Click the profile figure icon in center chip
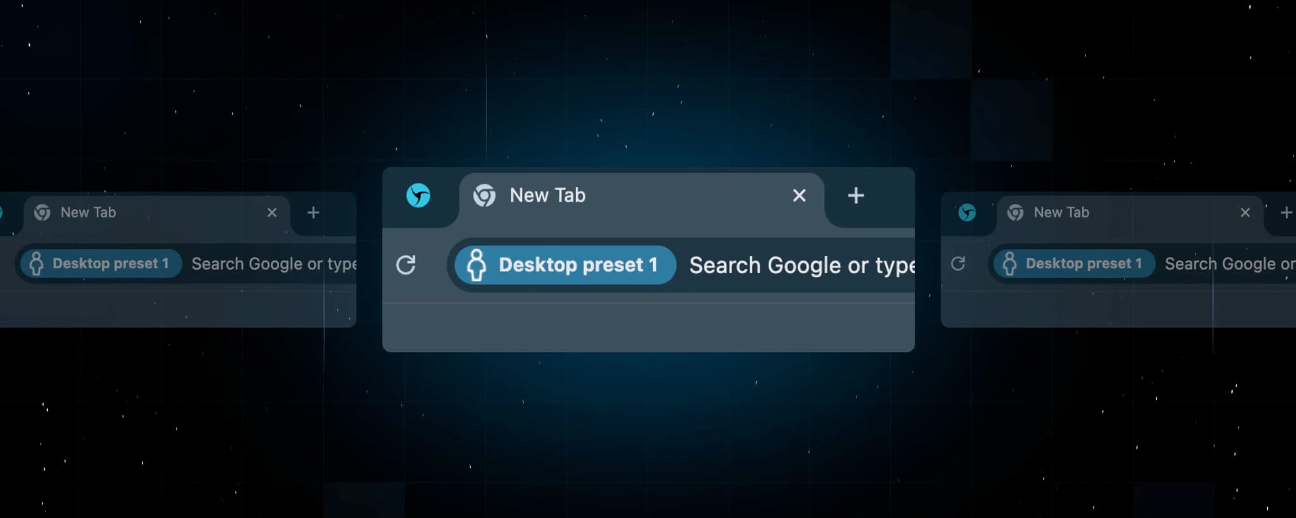This screenshot has width=1296, height=518. click(476, 264)
